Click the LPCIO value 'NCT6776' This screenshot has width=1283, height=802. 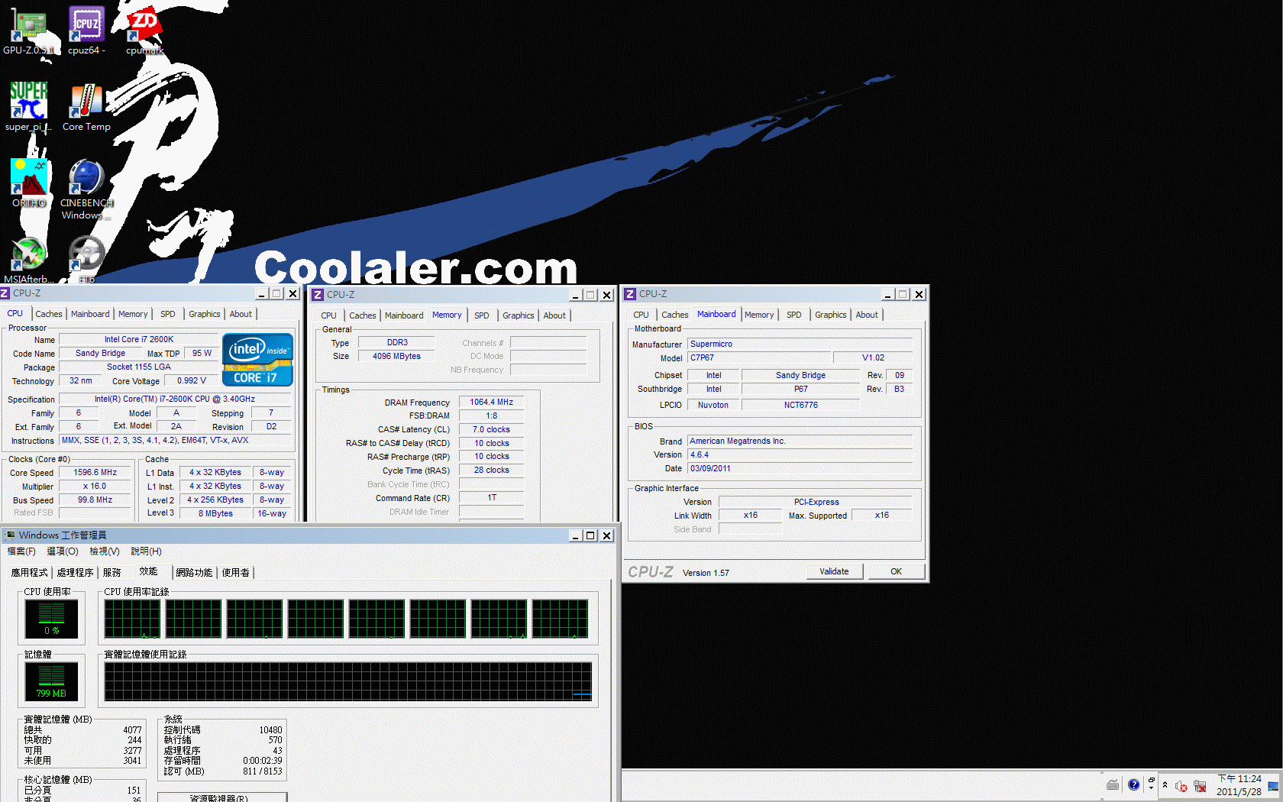800,405
